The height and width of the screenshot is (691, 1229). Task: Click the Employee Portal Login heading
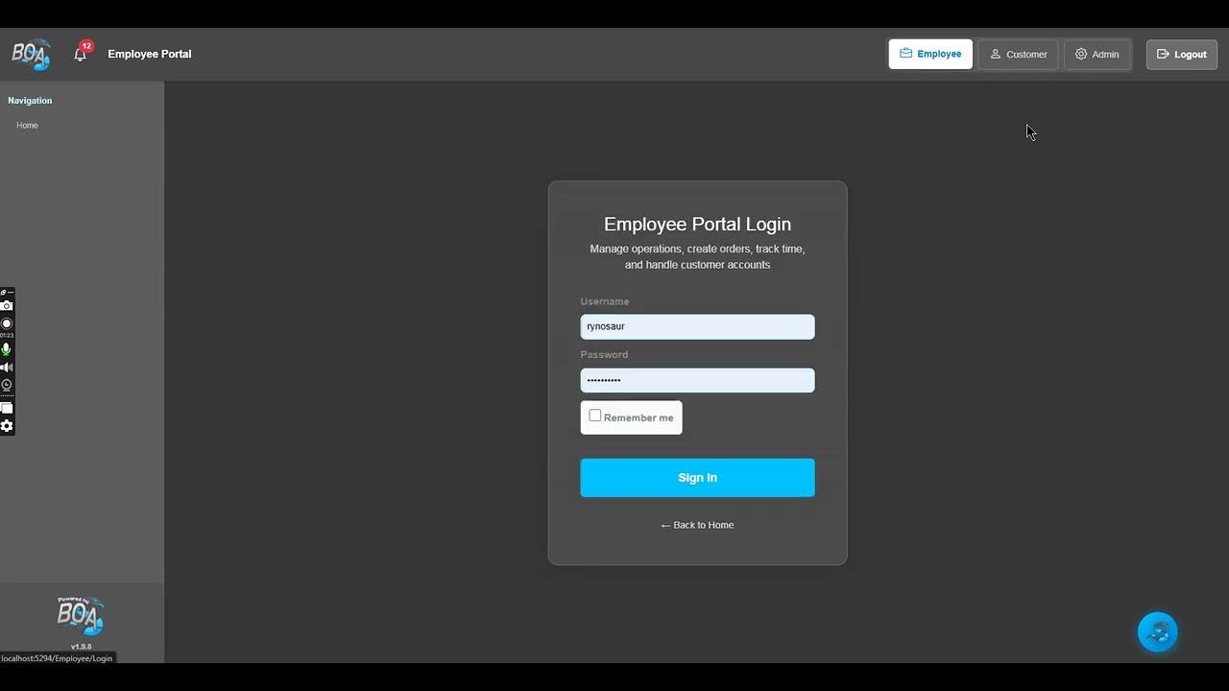tap(697, 224)
